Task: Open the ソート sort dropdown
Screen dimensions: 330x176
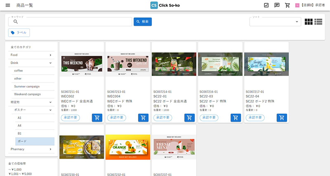Action: coord(275,22)
